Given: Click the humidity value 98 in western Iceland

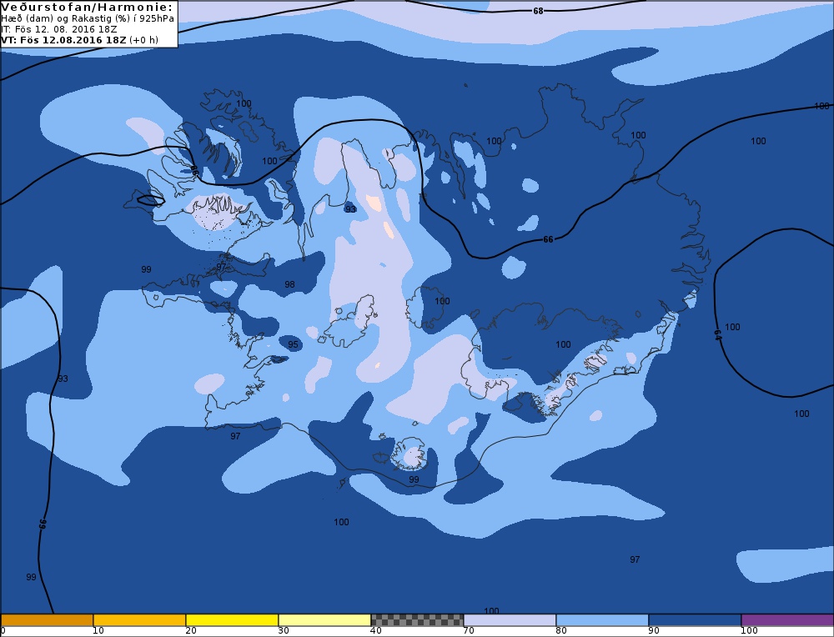Looking at the screenshot, I should [289, 284].
